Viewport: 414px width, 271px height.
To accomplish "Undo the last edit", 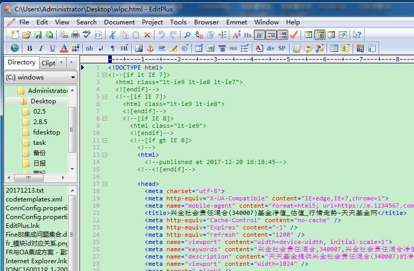I will click(x=161, y=35).
